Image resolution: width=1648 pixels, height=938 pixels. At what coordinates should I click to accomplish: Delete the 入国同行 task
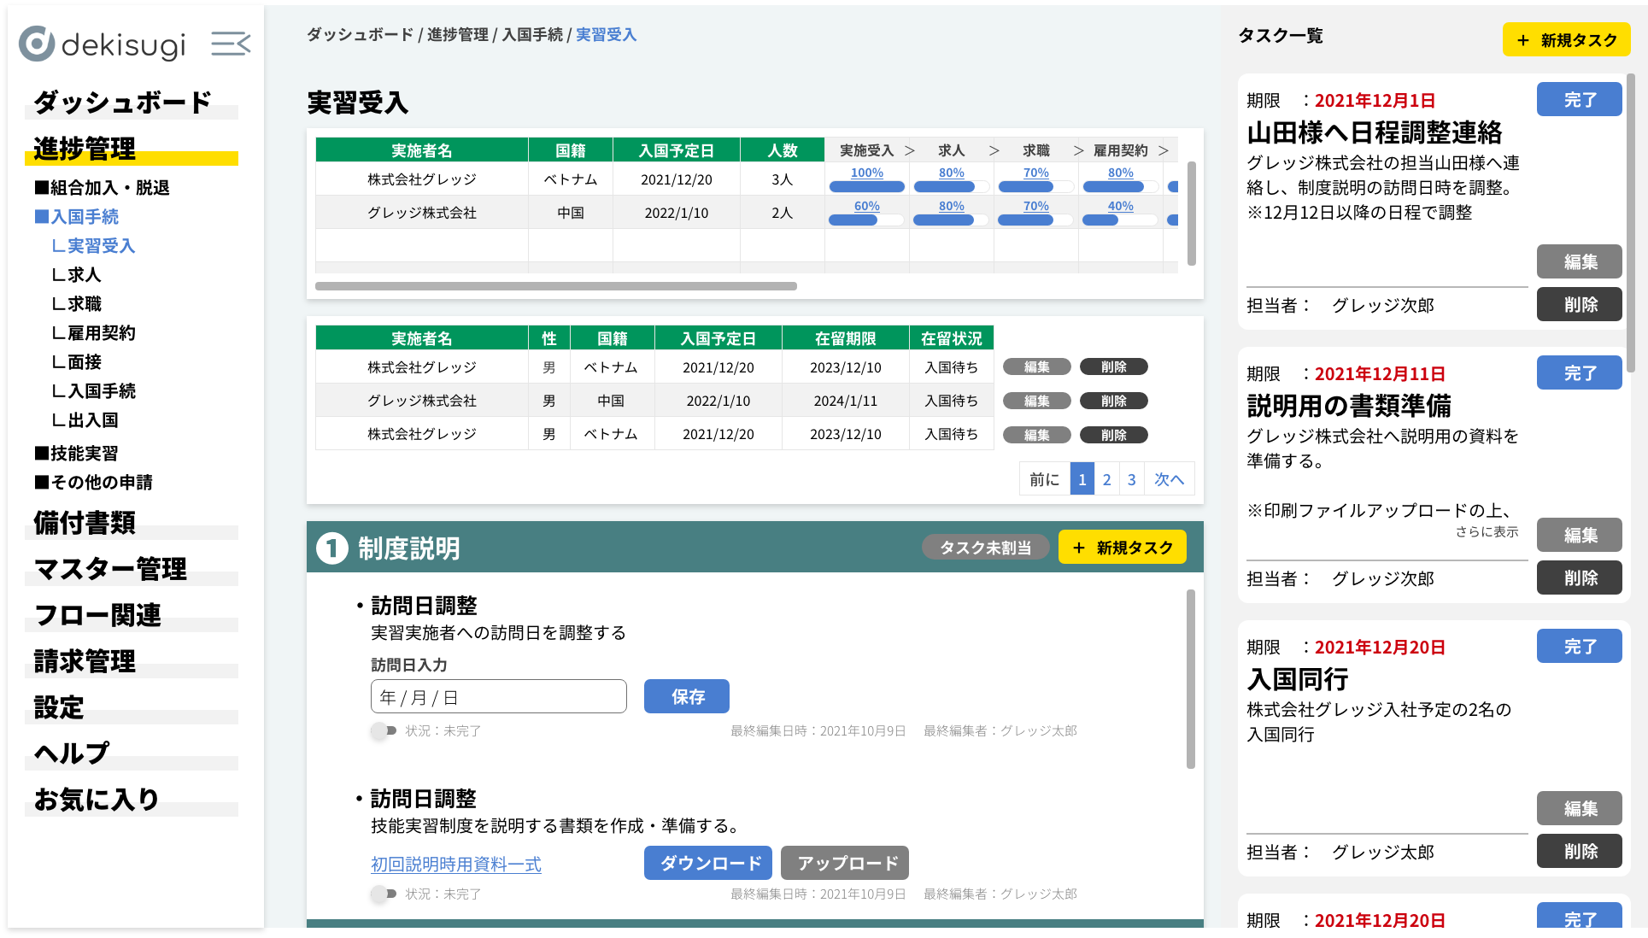1578,851
